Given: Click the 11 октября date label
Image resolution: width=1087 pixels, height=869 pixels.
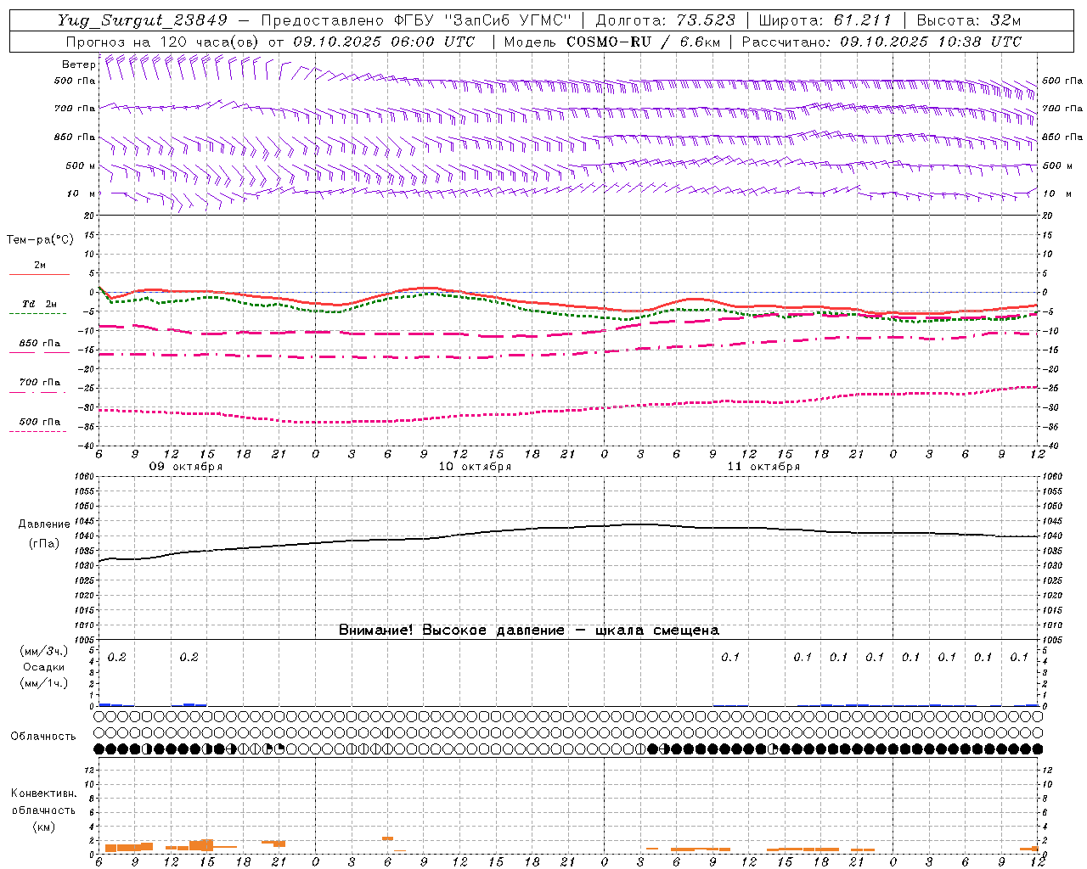Looking at the screenshot, I should 763,467.
